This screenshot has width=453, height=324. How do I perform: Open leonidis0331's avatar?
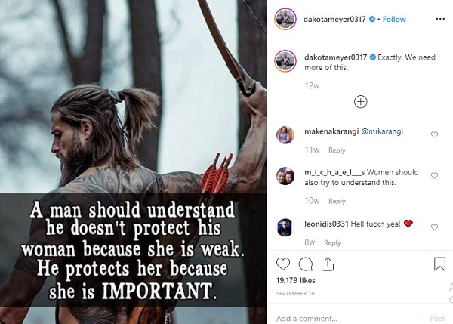click(x=285, y=227)
